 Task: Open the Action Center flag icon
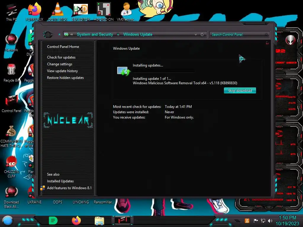[x=256, y=220]
